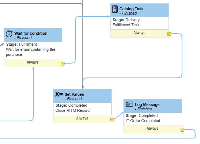Image resolution: width=200 pixels, height=144 pixels.
Task: Select yellow connector on Wait for condition
Action: (x=63, y=63)
